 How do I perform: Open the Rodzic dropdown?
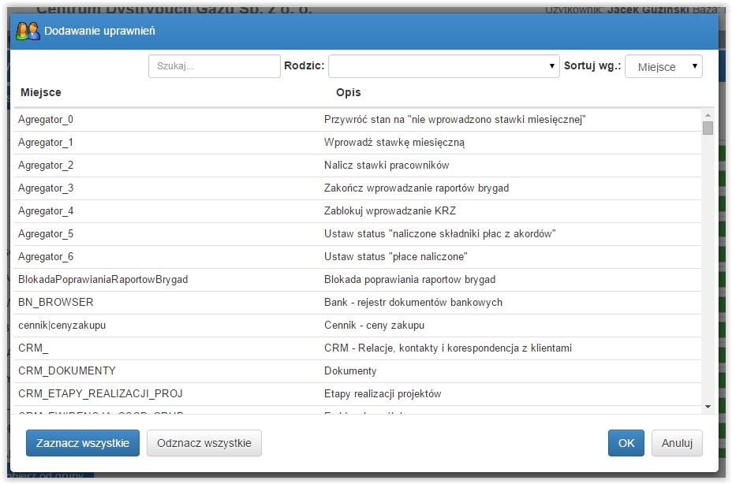coord(444,66)
